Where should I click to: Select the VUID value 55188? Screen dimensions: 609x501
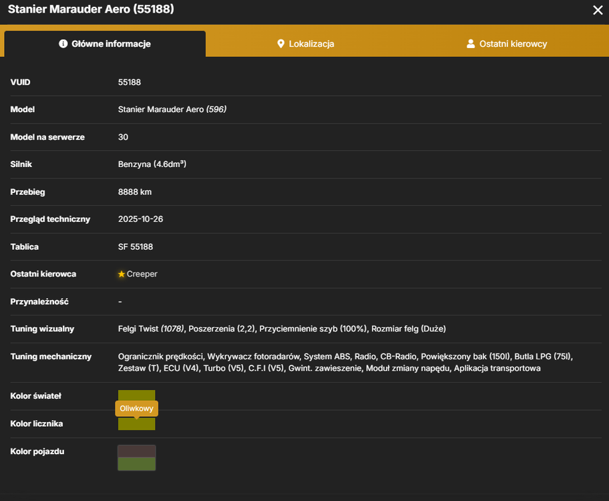pos(130,82)
